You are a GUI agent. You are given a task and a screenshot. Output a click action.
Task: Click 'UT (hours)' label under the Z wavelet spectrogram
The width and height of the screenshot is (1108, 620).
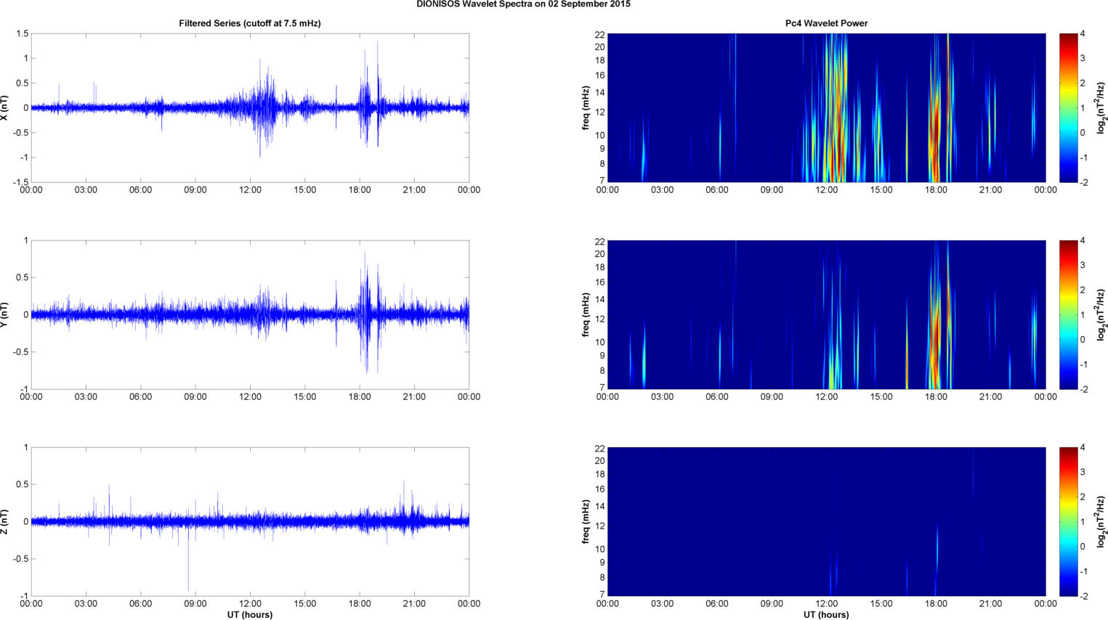point(826,614)
